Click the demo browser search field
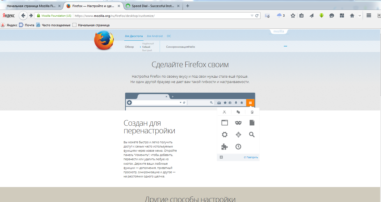This screenshot has height=202, width=381. (200, 103)
